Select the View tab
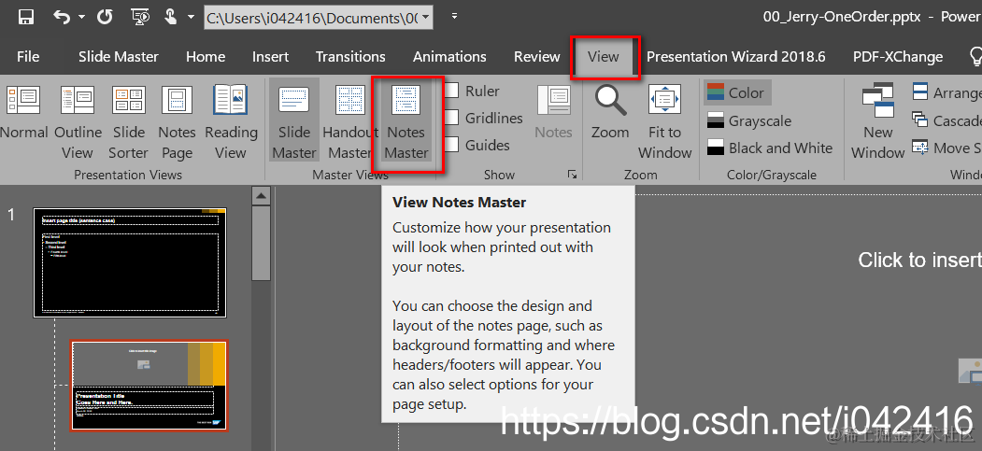This screenshot has height=451, width=982. pyautogui.click(x=604, y=57)
